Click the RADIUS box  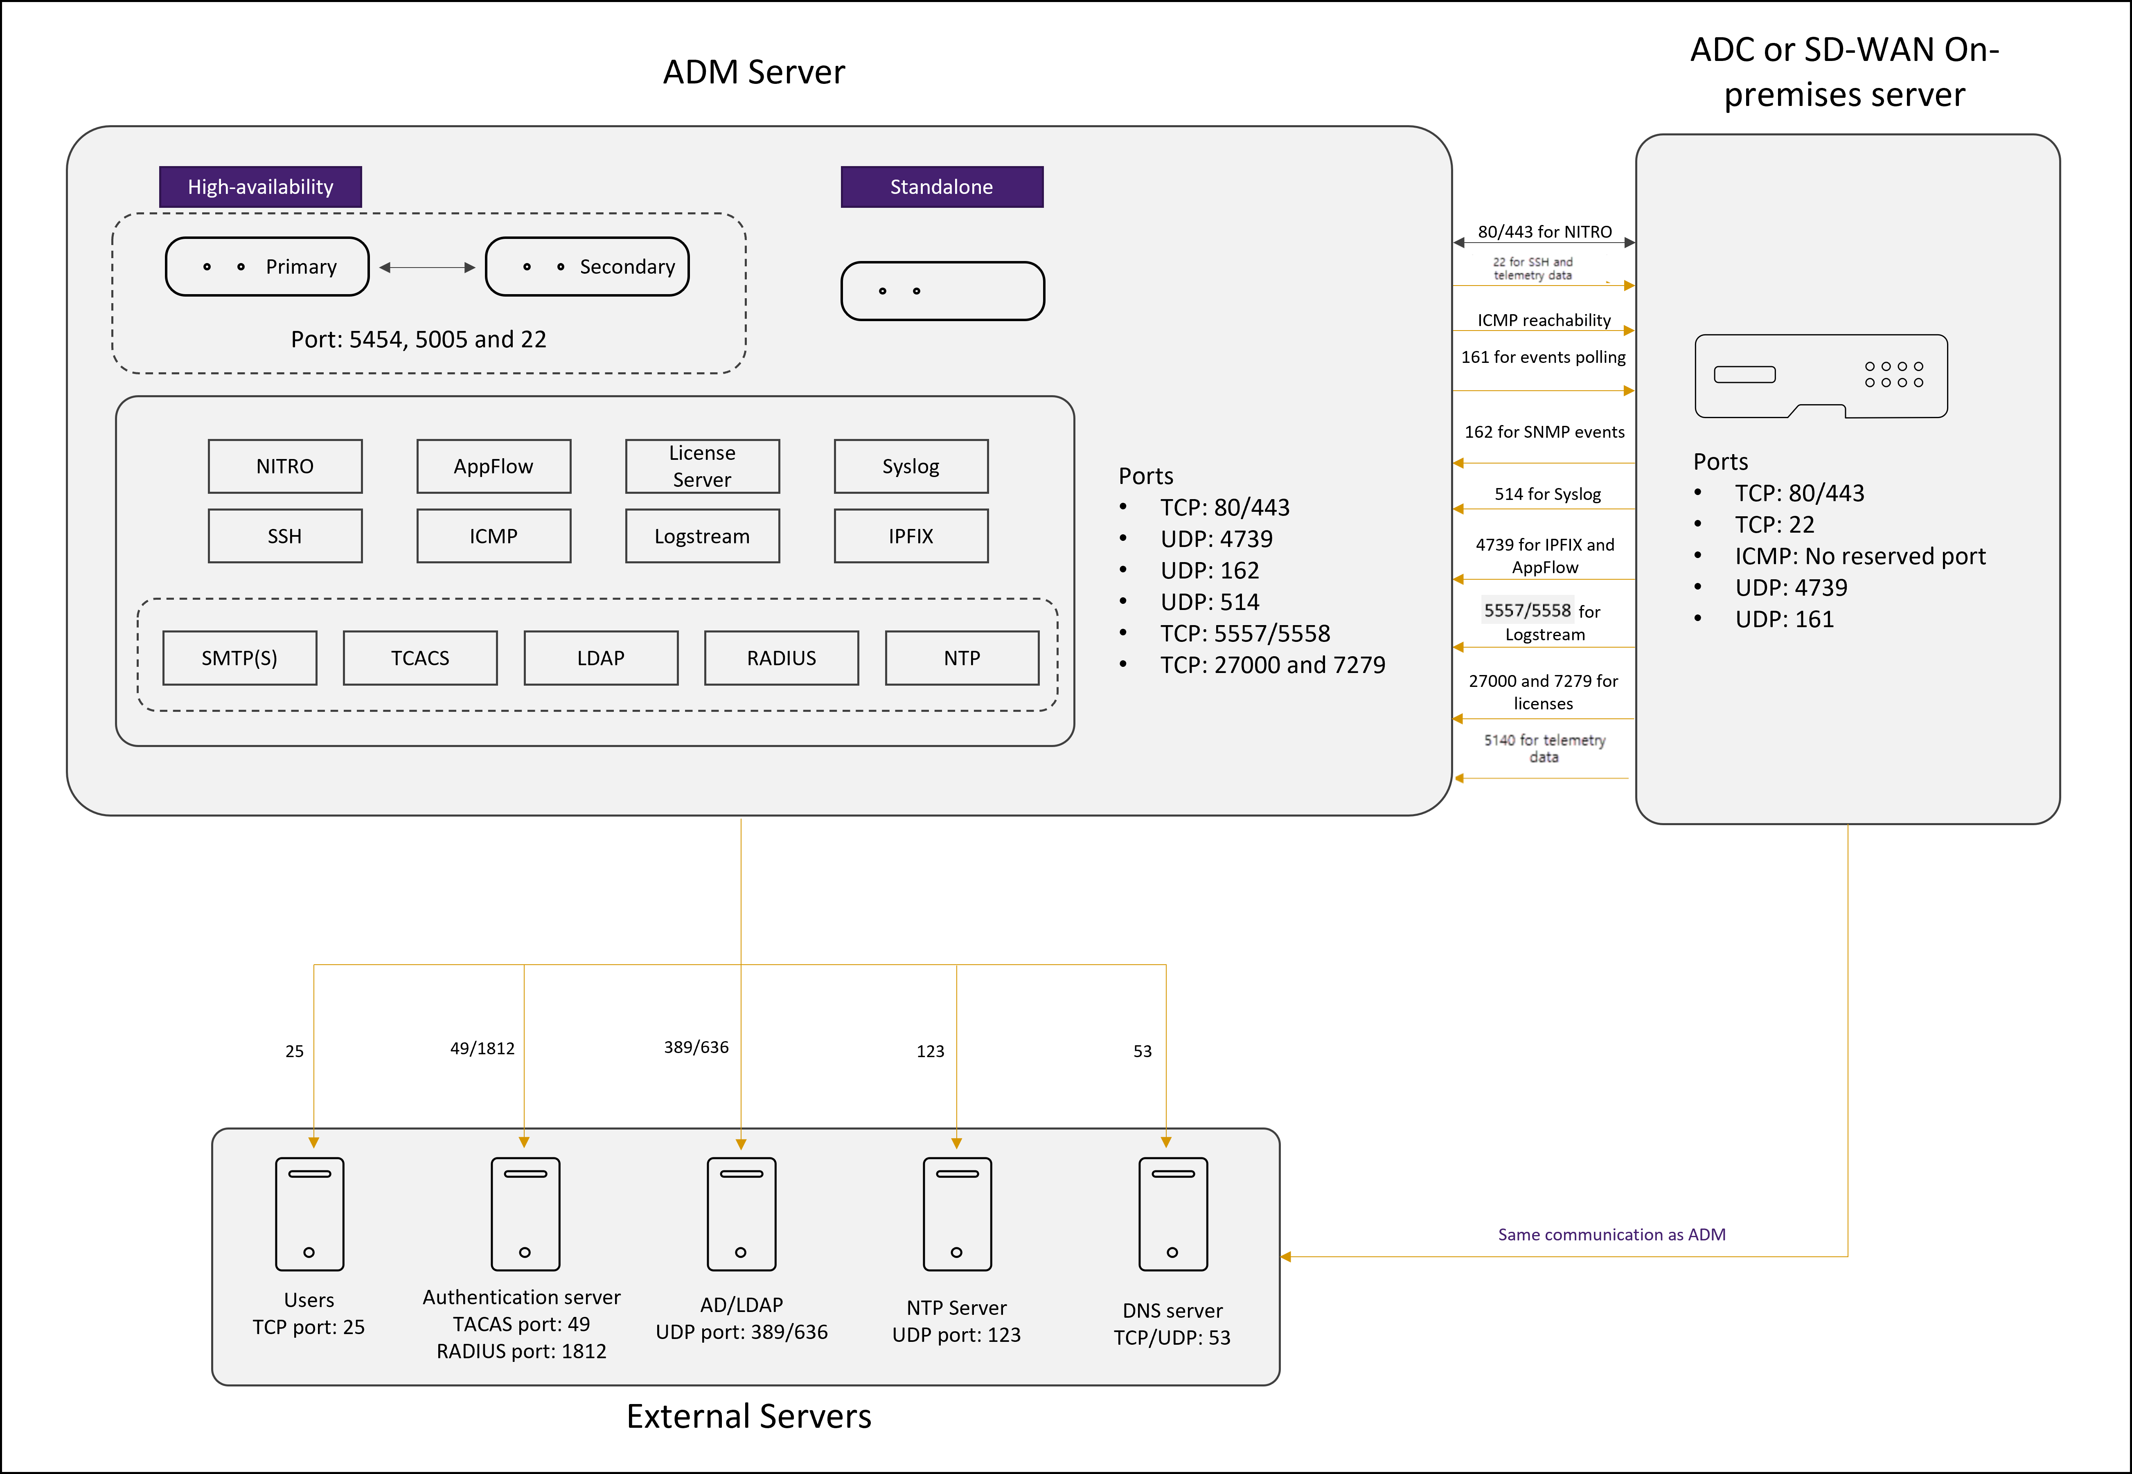[782, 657]
